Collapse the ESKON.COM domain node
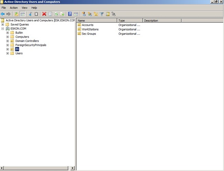 point(3,28)
